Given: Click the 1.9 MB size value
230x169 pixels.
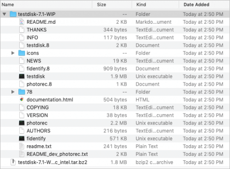Looking at the screenshot, I should (x=119, y=76).
